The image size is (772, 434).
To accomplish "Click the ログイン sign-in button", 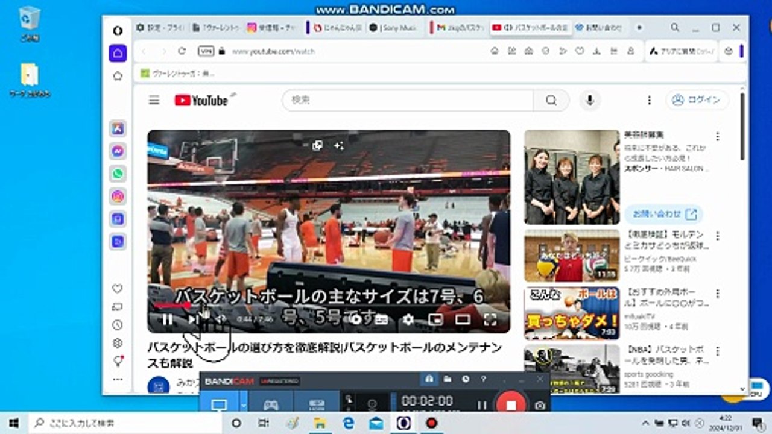I will [x=697, y=100].
